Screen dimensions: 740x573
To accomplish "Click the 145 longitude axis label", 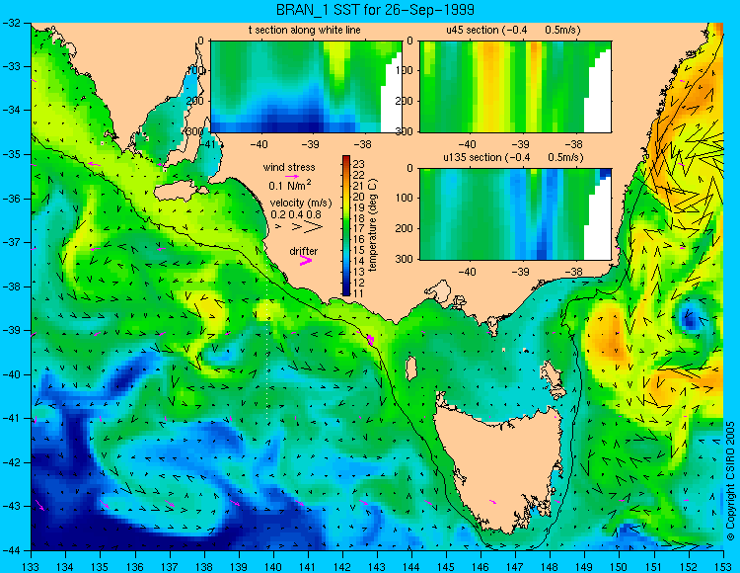I will click(x=446, y=567).
